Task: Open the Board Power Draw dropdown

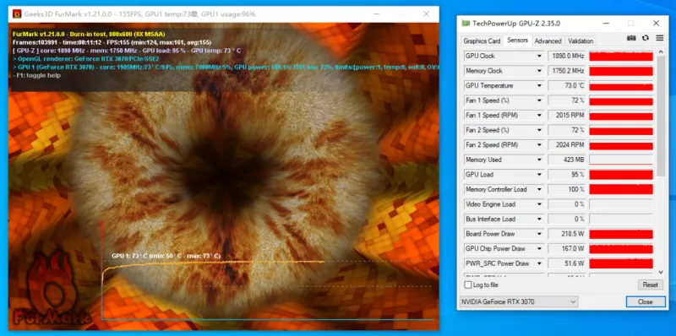Action: coord(539,234)
